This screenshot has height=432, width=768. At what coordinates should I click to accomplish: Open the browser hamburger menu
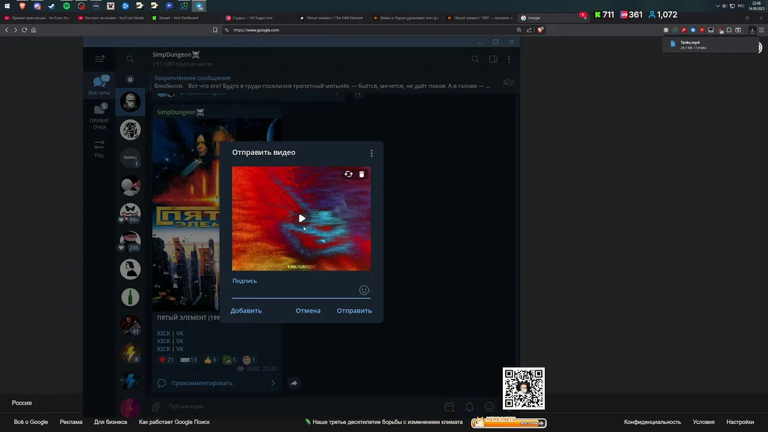point(761,30)
